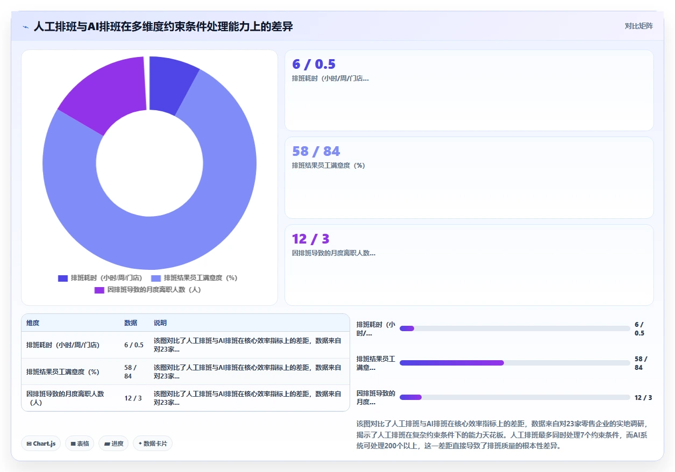Click the 说明 table column header
Viewport: 675px width, 472px height.
coord(160,323)
